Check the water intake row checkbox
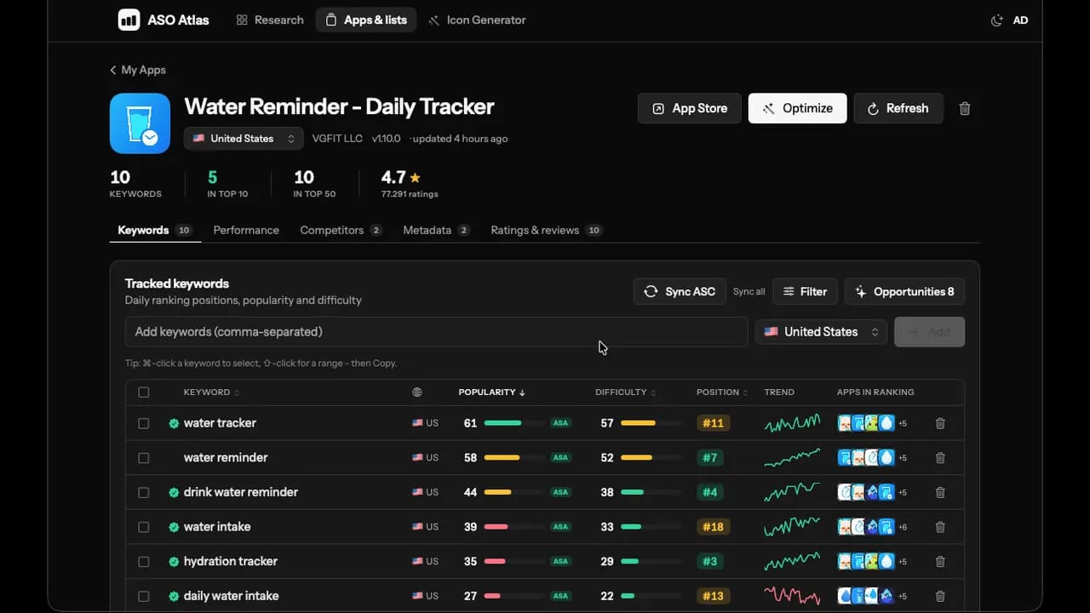The image size is (1090, 613). [x=143, y=527]
